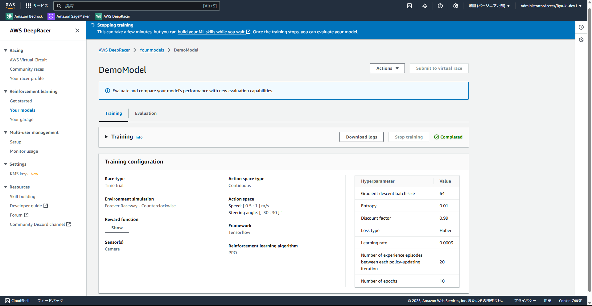Open the notifications bell icon

coord(425,6)
